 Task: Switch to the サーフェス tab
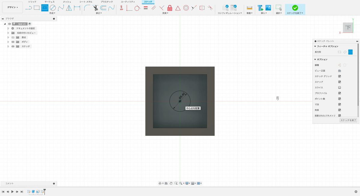click(x=49, y=2)
